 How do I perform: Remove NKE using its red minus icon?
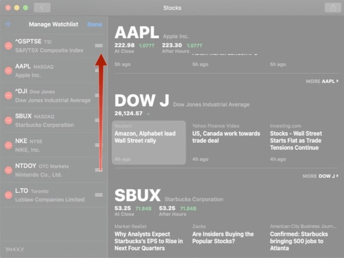[x=8, y=145]
